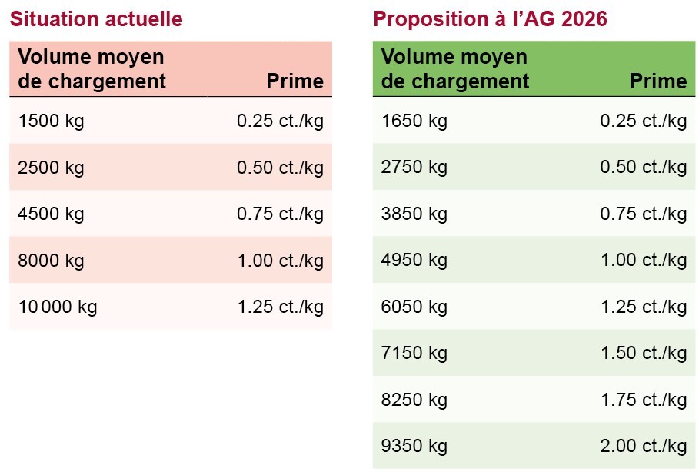The image size is (699, 472).
Task: Select the 1.50 ct./kg prime value
Action: pyautogui.click(x=644, y=354)
